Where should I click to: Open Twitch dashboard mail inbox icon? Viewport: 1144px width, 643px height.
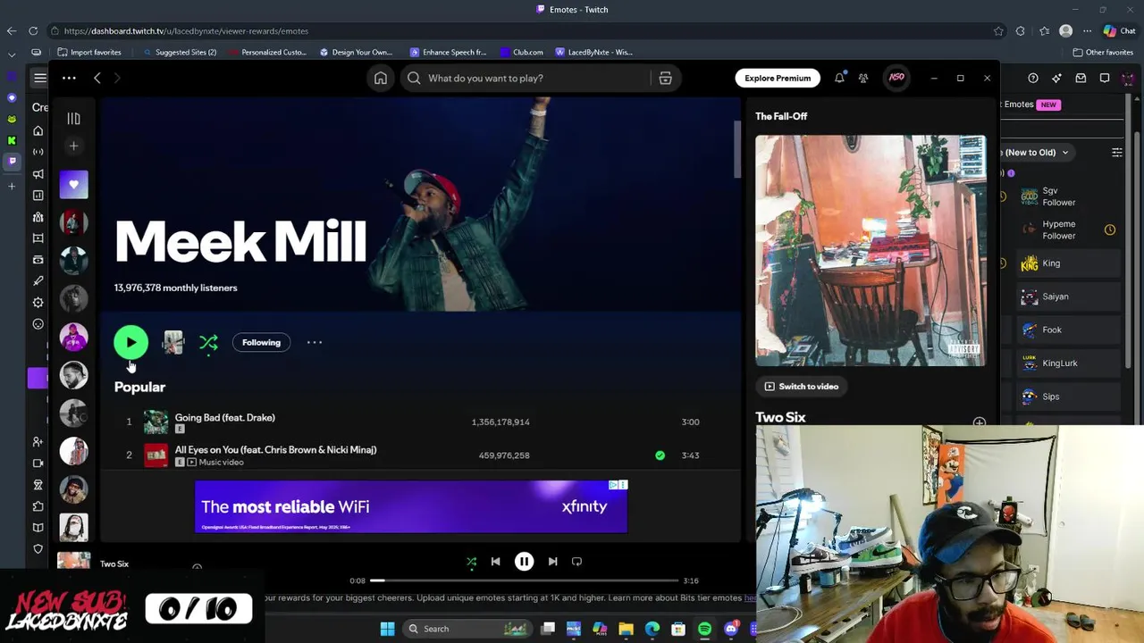(1081, 79)
